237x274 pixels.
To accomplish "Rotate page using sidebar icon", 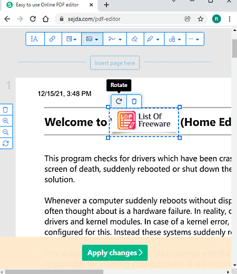I will tap(6, 143).
